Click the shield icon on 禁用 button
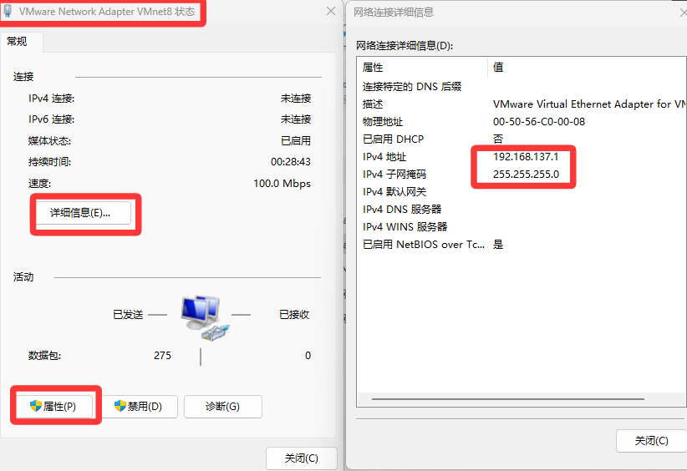Viewport: 687px width, 471px height. (x=120, y=406)
